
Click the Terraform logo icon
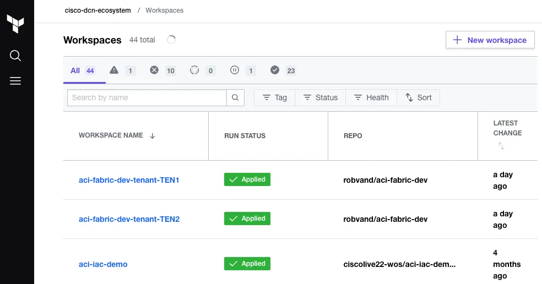pyautogui.click(x=15, y=25)
